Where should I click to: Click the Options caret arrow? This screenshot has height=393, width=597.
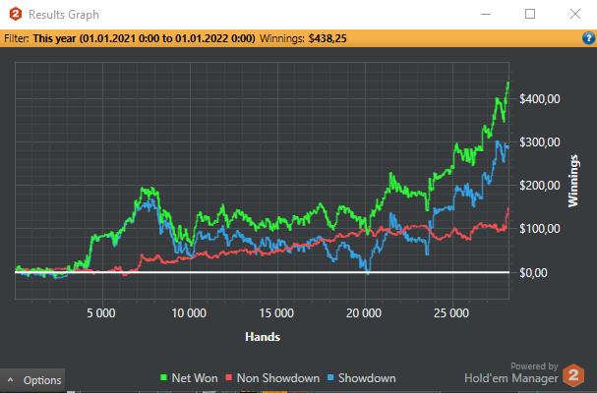coord(10,379)
